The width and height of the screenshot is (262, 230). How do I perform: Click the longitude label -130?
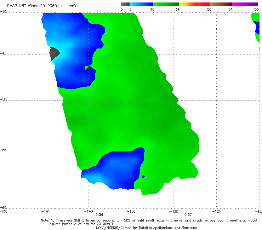173,211
